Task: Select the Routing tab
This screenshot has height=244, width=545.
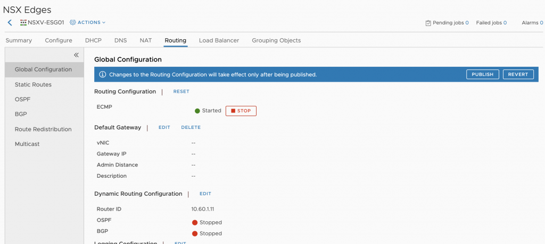Action: click(176, 40)
